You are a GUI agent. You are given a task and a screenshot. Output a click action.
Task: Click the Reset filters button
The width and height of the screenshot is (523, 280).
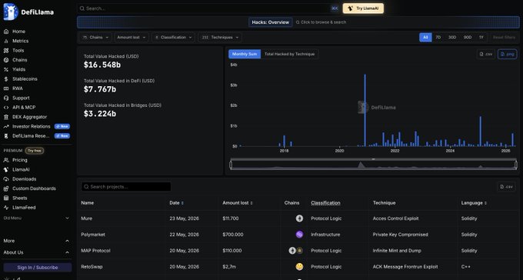pyautogui.click(x=504, y=38)
